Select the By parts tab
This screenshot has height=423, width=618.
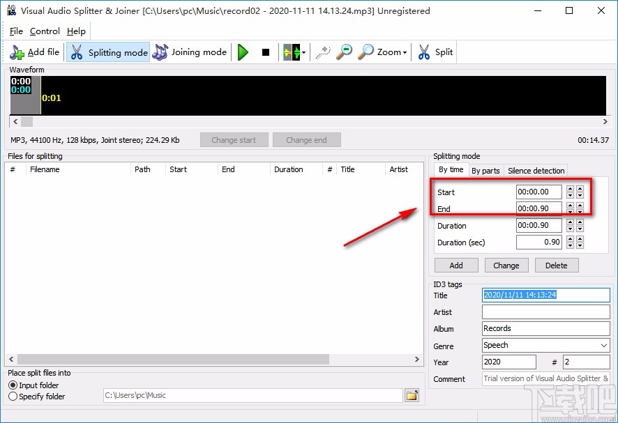coord(485,171)
